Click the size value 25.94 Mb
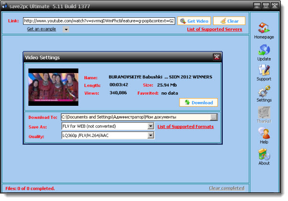288x201 pixels. pyautogui.click(x=167, y=85)
